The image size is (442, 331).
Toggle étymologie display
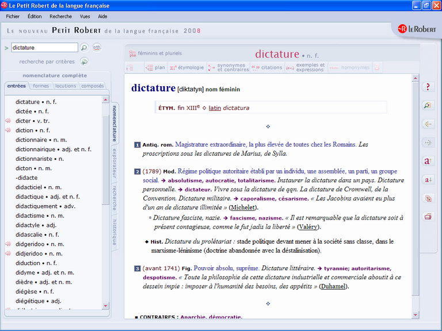click(186, 68)
